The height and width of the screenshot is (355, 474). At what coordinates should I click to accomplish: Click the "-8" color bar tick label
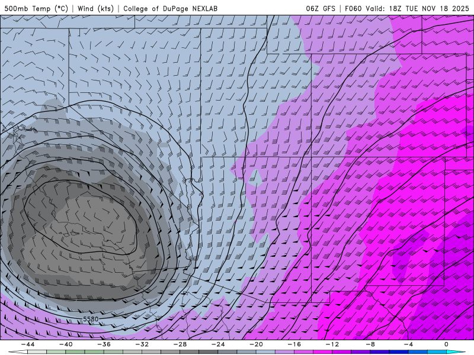coord(371,344)
